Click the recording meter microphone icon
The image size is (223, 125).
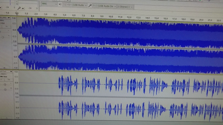pos(19,8)
